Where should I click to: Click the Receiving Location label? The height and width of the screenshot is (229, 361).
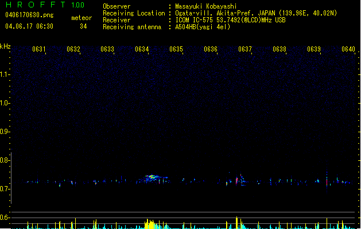pos(134,13)
